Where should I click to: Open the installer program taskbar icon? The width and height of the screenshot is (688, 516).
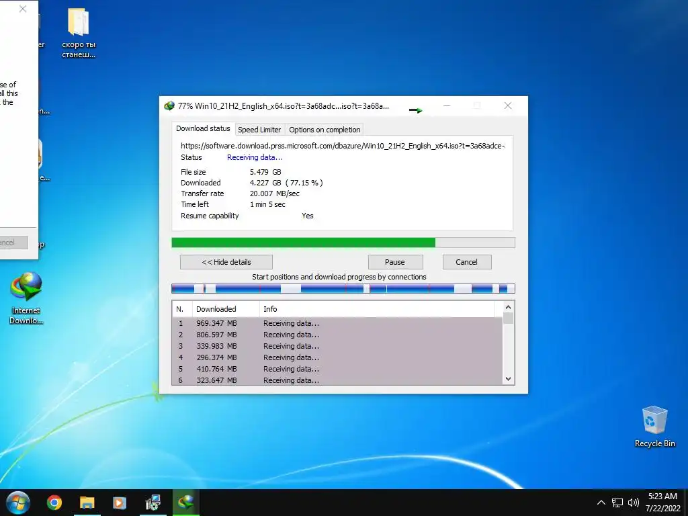(153, 503)
